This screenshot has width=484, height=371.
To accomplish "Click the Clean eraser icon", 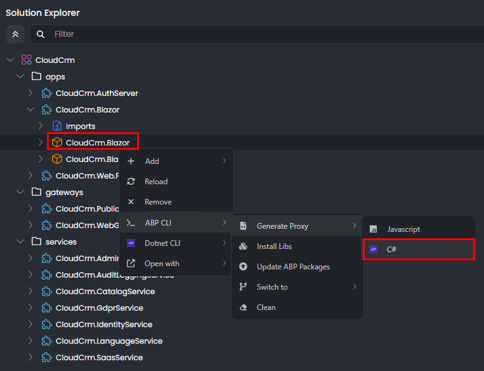I will [243, 307].
